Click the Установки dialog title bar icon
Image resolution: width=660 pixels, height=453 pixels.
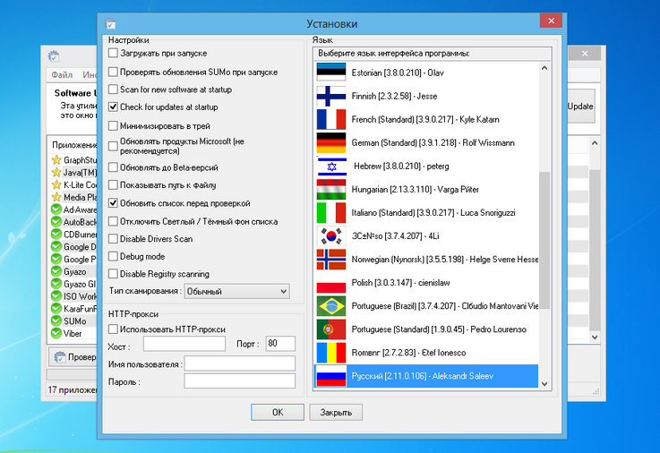111,23
